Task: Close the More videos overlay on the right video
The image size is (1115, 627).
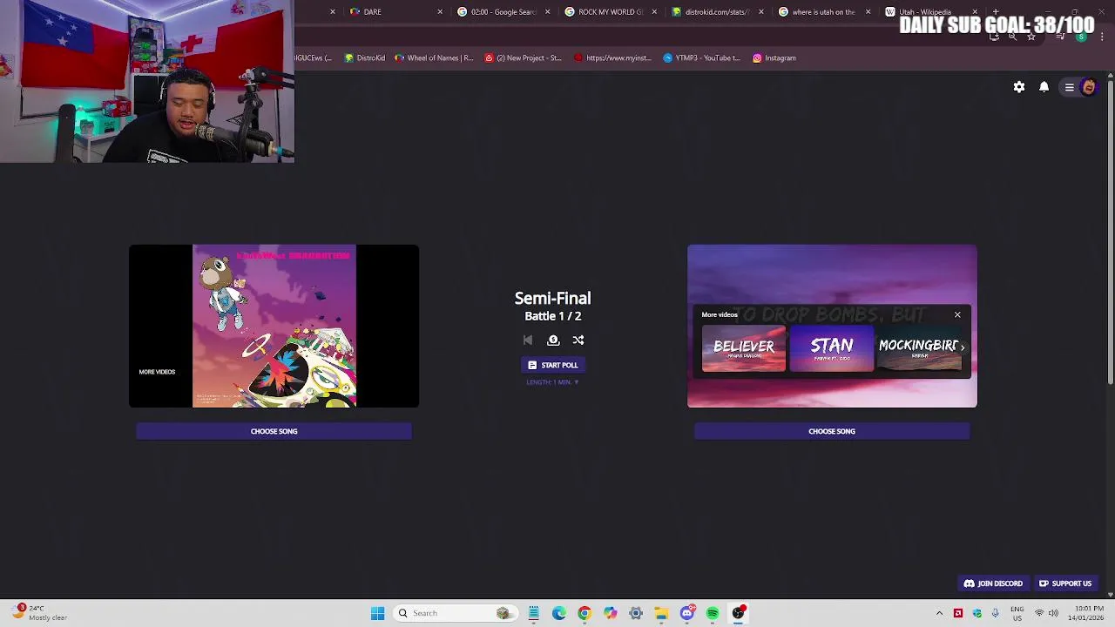Action: click(x=957, y=315)
